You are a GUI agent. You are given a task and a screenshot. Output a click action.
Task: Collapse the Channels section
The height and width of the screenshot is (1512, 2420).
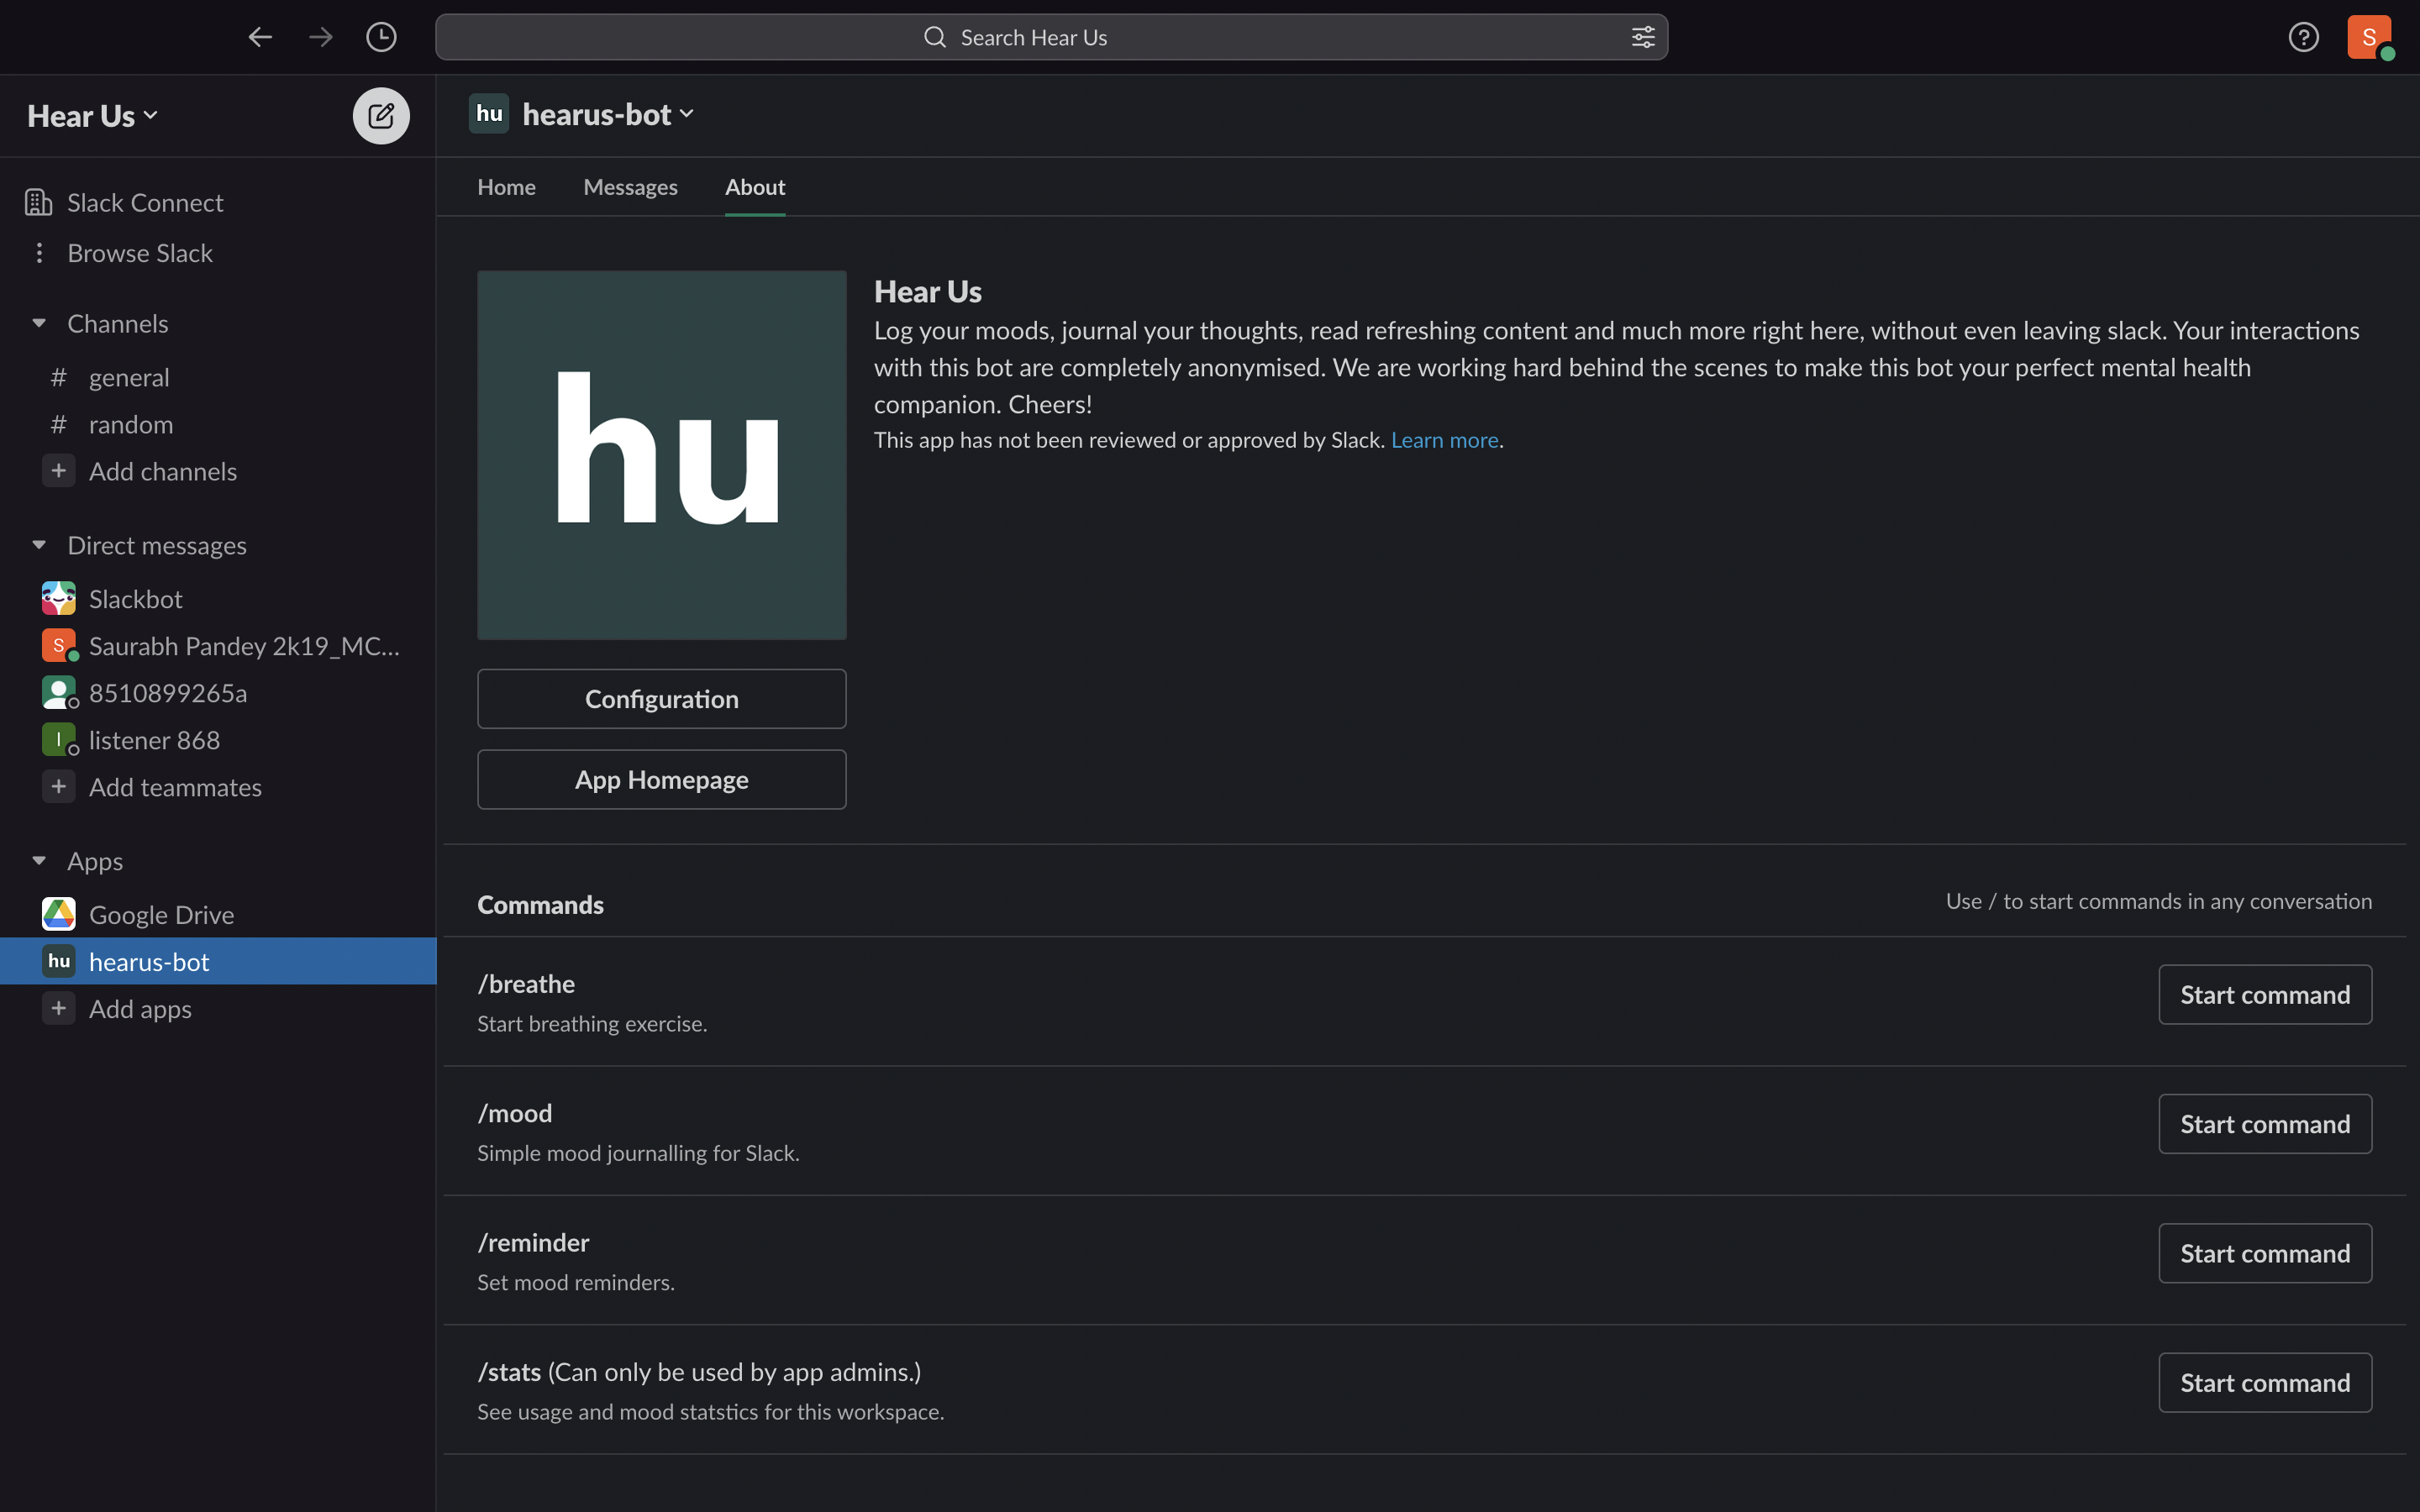tap(39, 323)
